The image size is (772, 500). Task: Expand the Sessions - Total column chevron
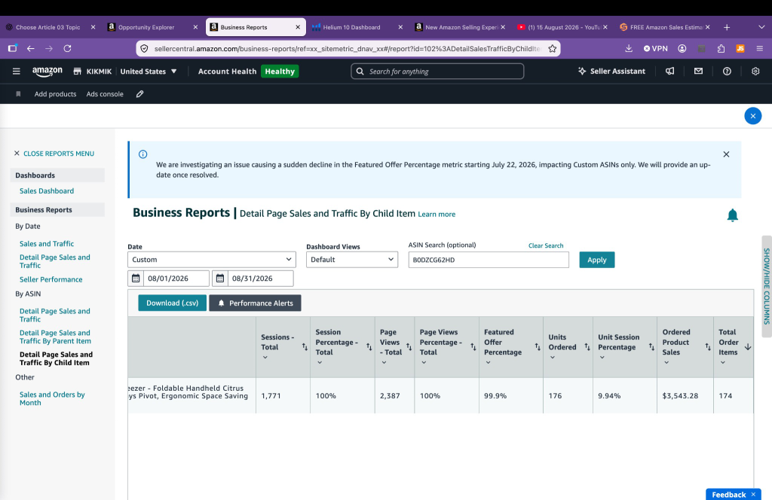tap(265, 358)
